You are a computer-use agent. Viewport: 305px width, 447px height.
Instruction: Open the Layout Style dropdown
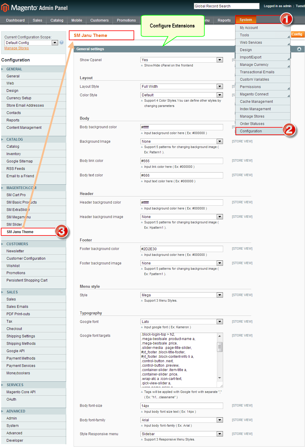pos(181,87)
